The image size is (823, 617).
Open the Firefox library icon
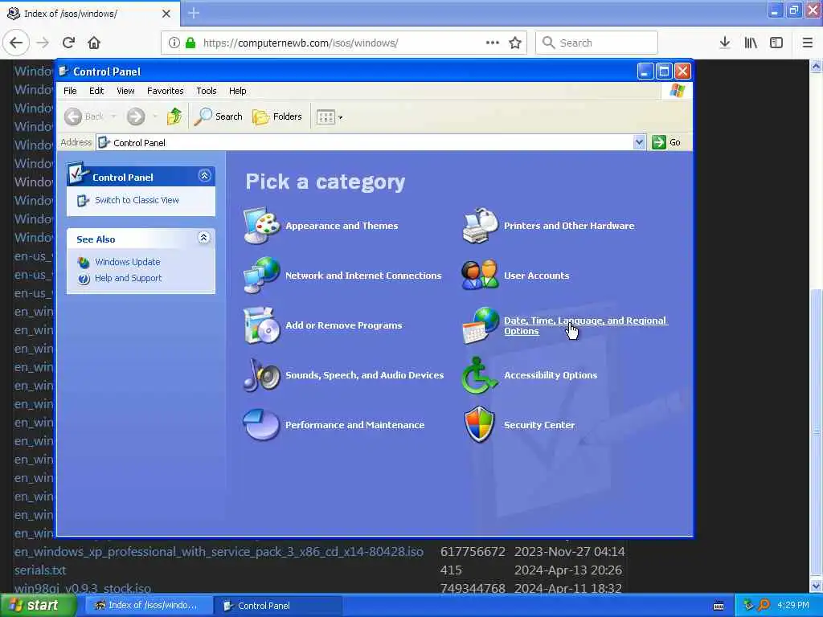pyautogui.click(x=751, y=43)
